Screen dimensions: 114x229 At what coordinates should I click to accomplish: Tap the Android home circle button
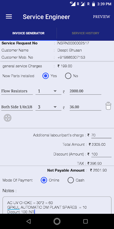pyautogui.click(x=57, y=221)
